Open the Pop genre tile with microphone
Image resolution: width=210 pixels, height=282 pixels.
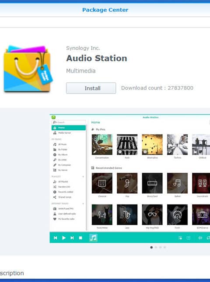[x=127, y=183]
